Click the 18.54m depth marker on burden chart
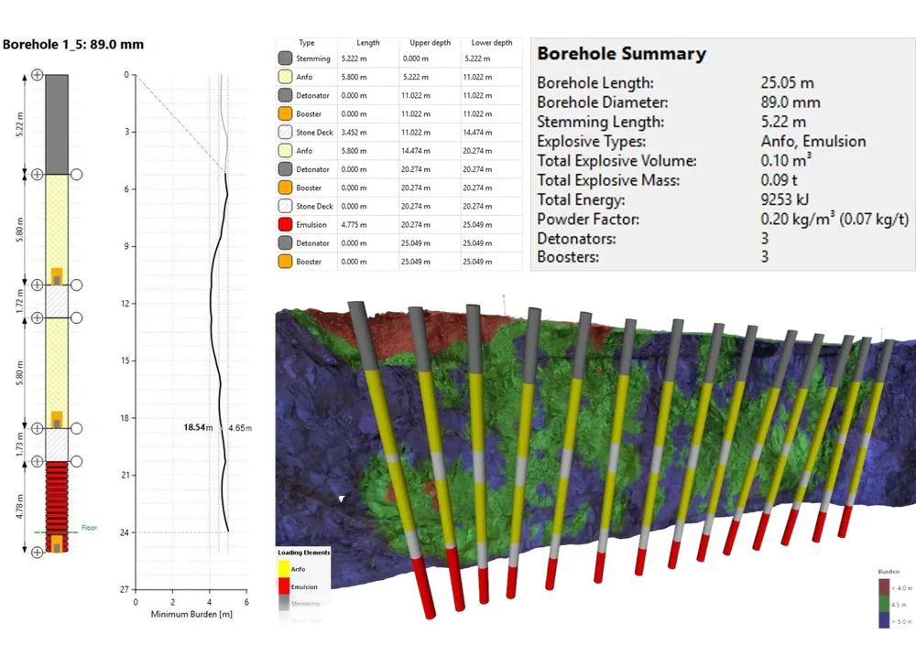 198,427
